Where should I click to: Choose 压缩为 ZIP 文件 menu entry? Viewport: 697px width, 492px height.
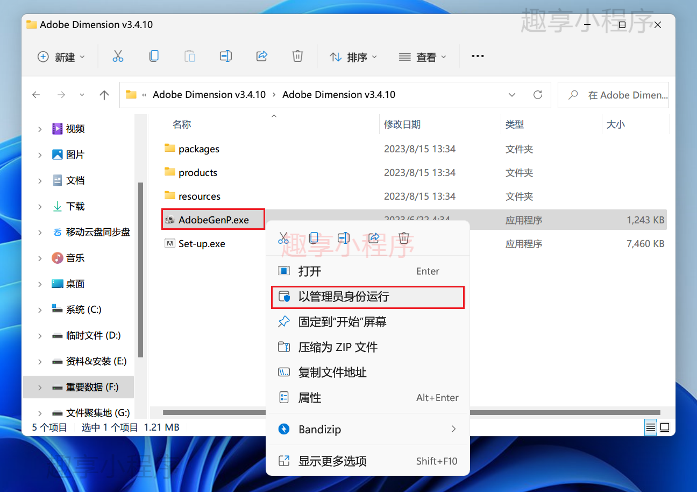tap(368, 347)
